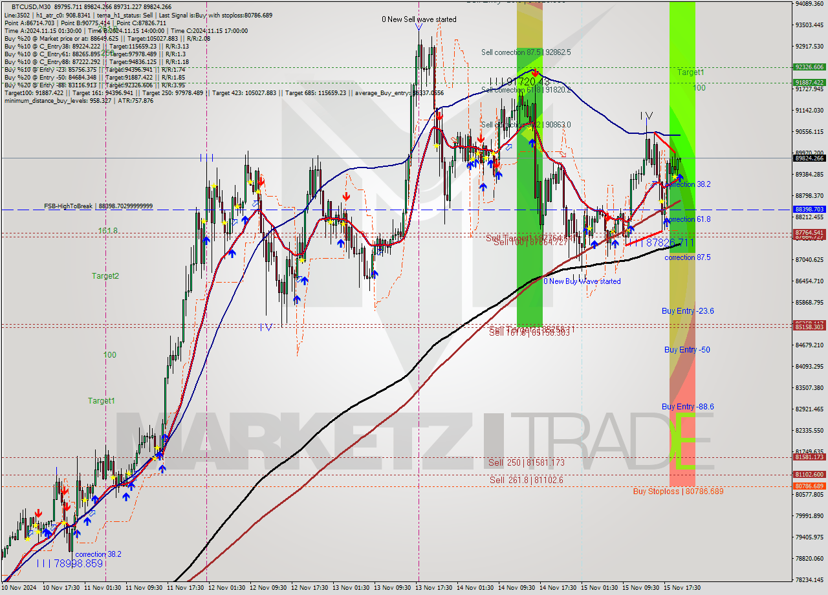Click the 92326.606 green price tag
Viewport: 828px width, 595px height.
tap(809, 67)
